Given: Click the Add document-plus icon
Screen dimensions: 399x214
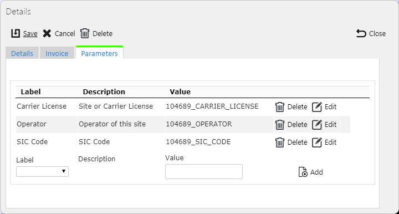Looking at the screenshot, I should click(x=303, y=172).
